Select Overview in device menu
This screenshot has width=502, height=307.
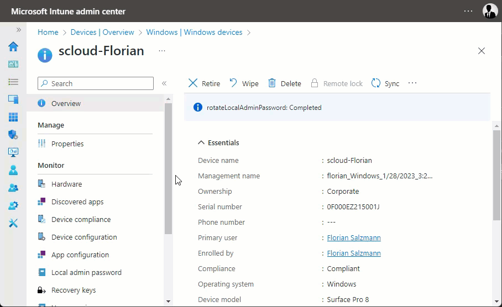(x=95, y=103)
